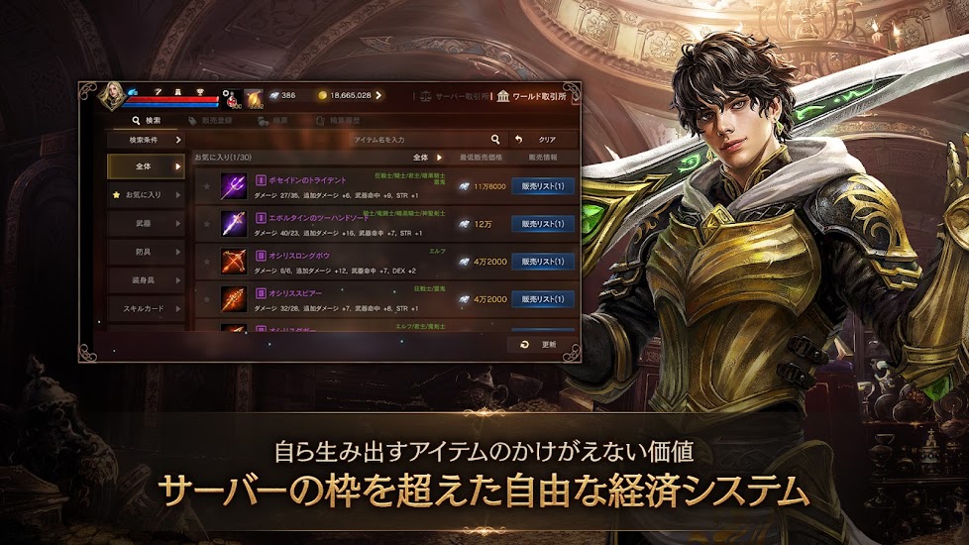Toggle favorite star for ポセイドンのトライデント
Viewport: 969px width, 545px height.
pyautogui.click(x=207, y=186)
